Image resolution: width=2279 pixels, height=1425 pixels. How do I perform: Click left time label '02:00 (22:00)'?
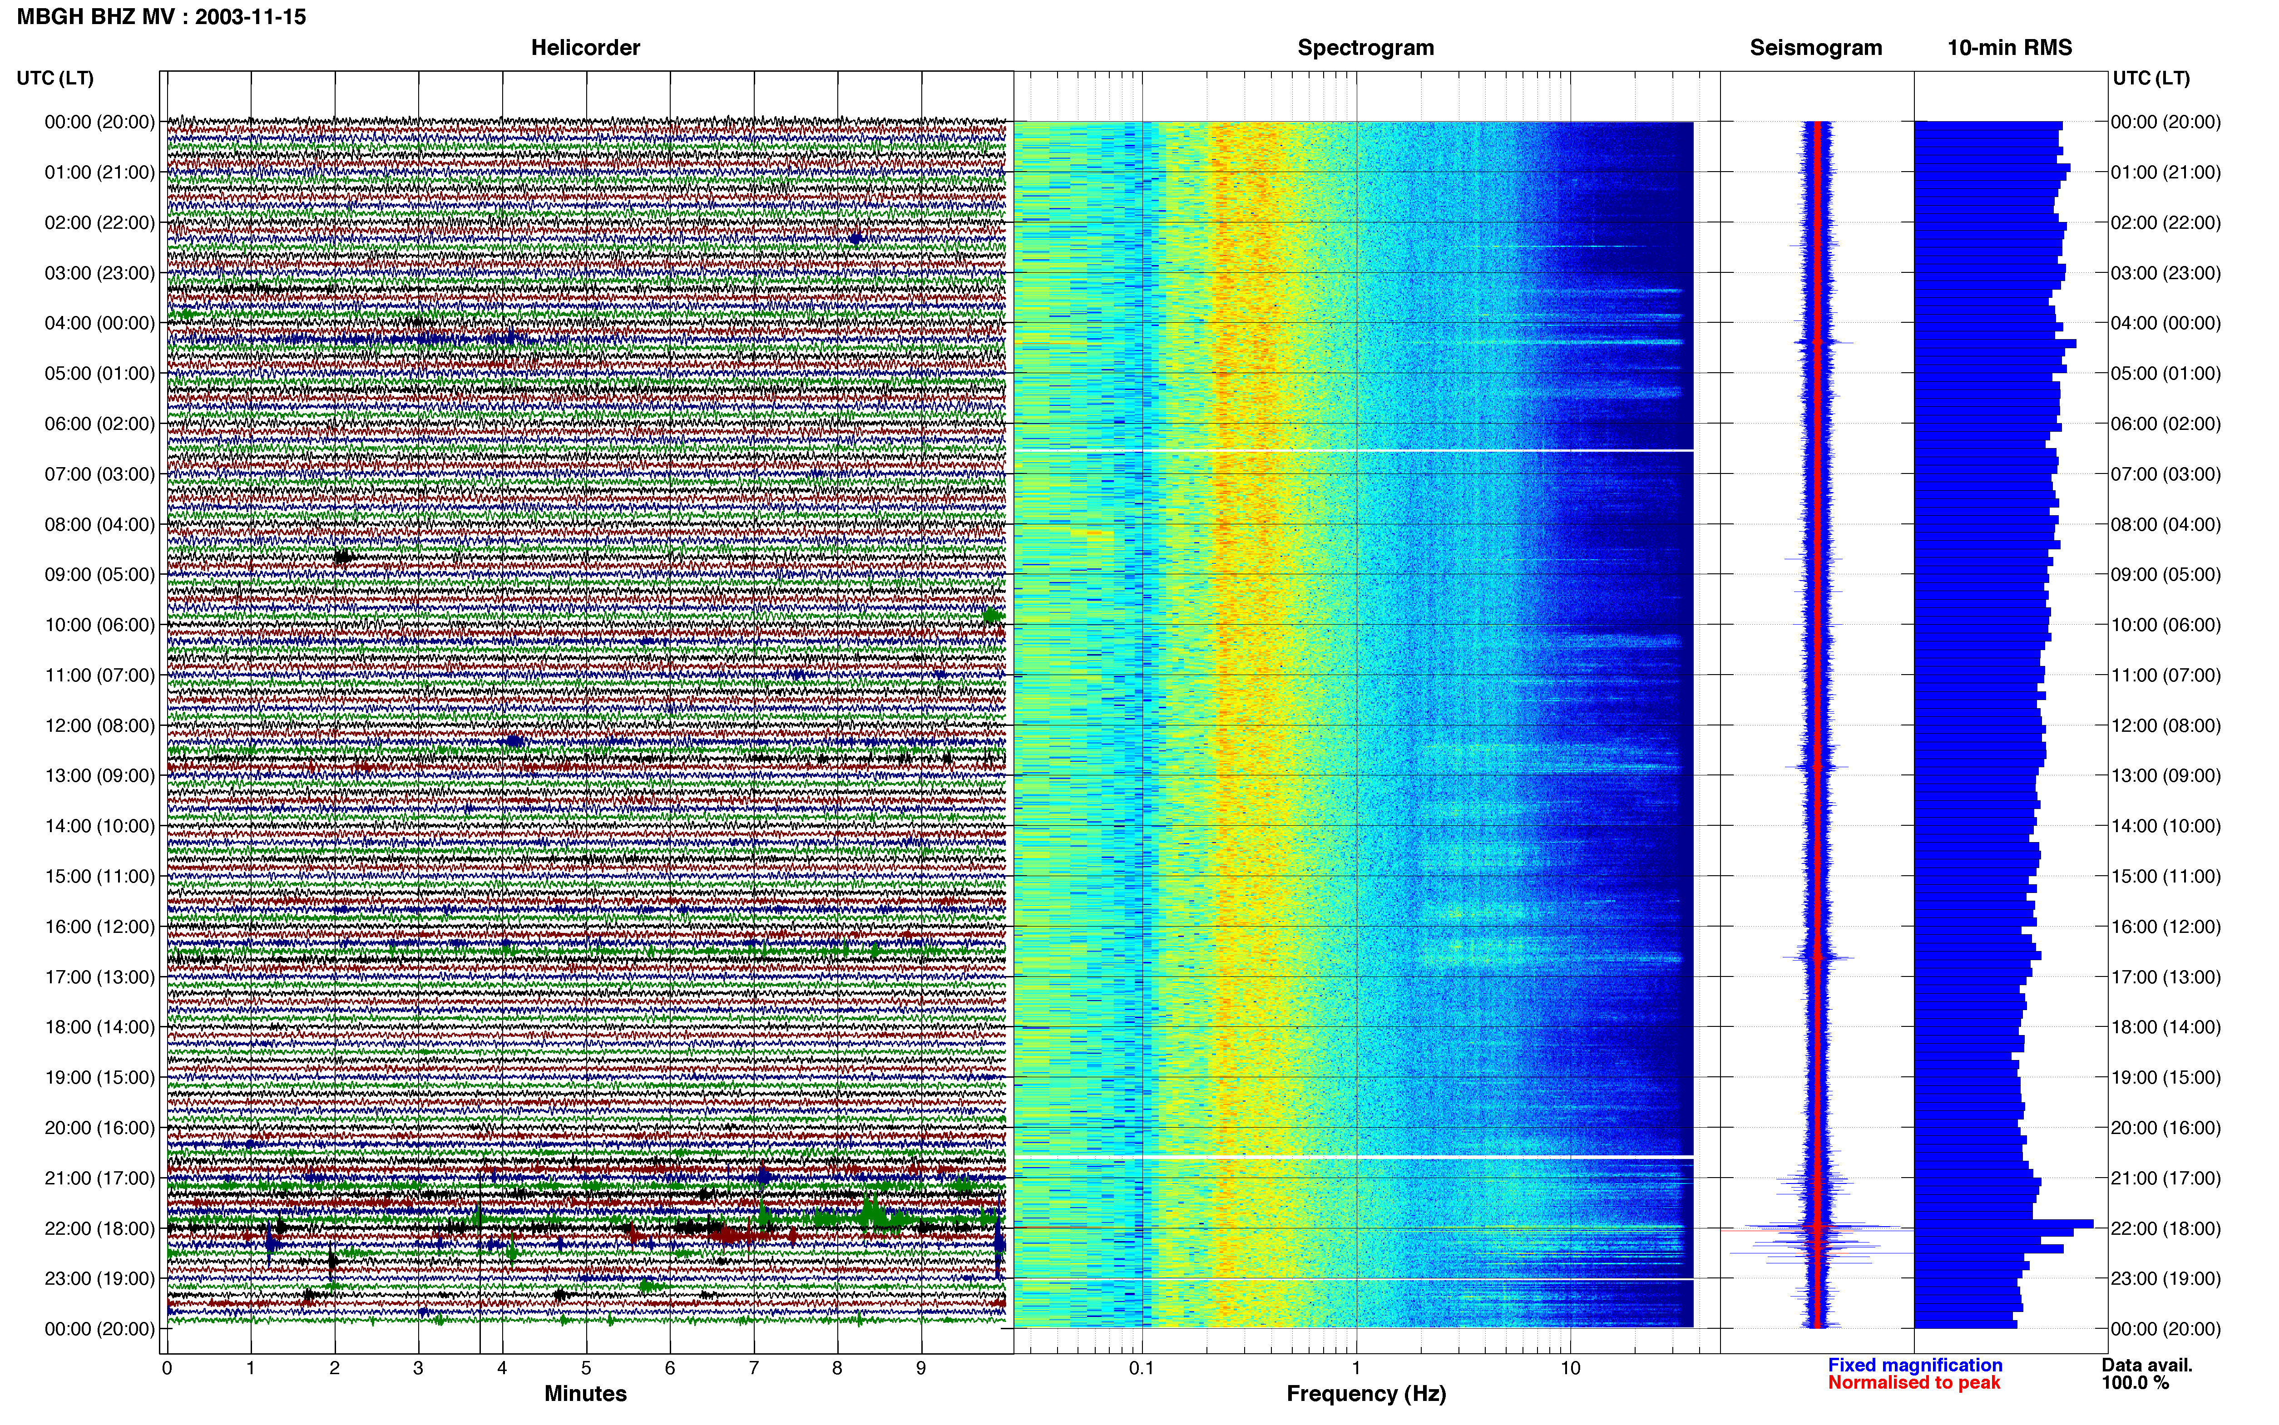point(100,222)
